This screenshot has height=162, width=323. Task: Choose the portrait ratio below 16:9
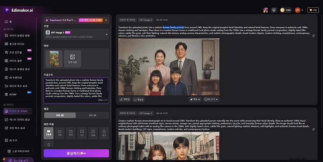point(48,144)
